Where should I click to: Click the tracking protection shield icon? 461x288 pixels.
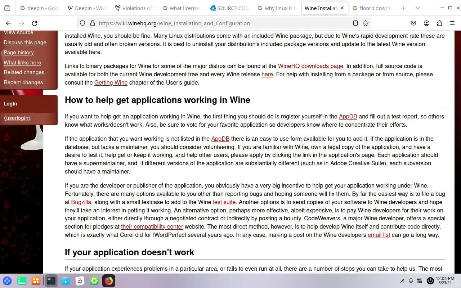tap(82, 23)
